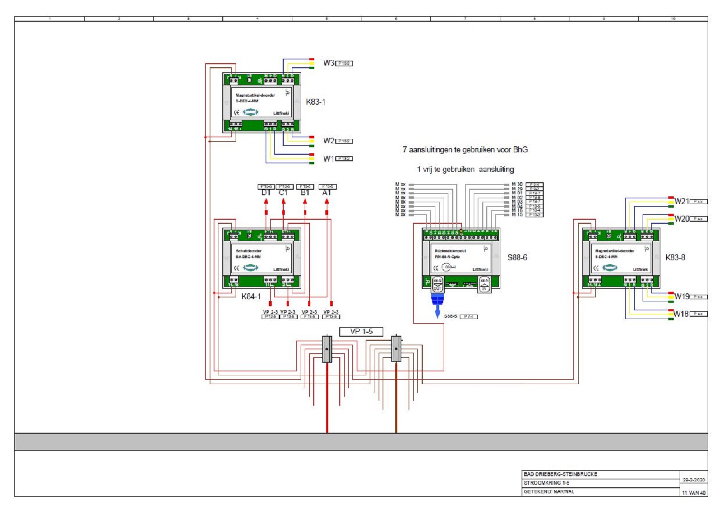Click the Littfinski brand text on K83-1
The width and height of the screenshot is (722, 509).
point(281,113)
